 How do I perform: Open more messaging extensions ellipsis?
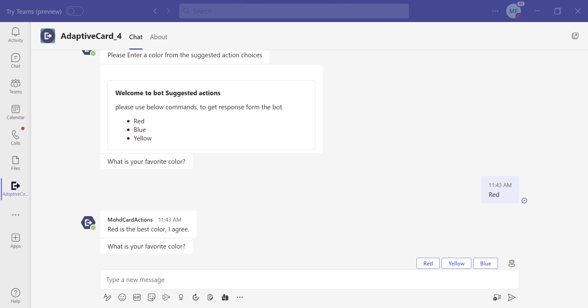tap(240, 297)
